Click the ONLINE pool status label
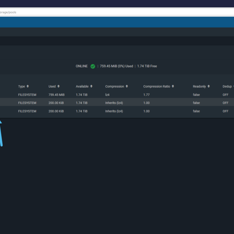 [82, 66]
